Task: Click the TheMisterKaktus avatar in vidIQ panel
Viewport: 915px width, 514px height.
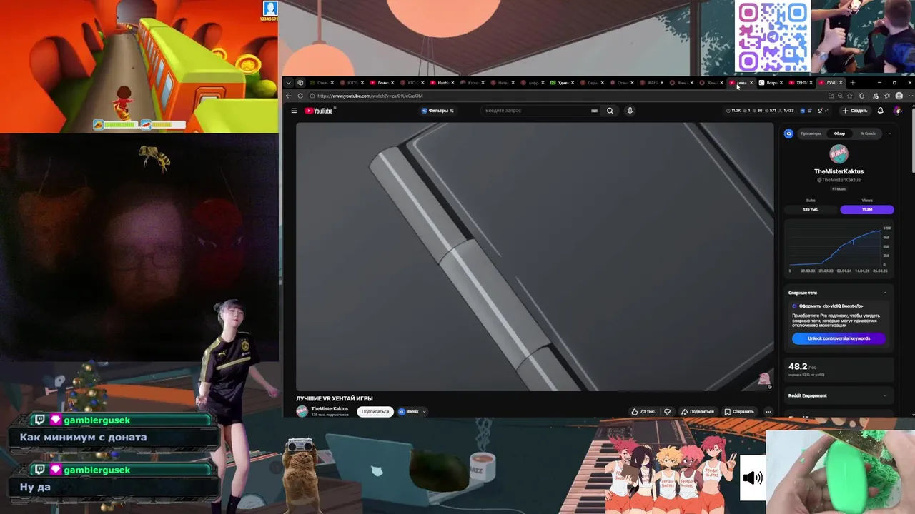Action: (839, 153)
